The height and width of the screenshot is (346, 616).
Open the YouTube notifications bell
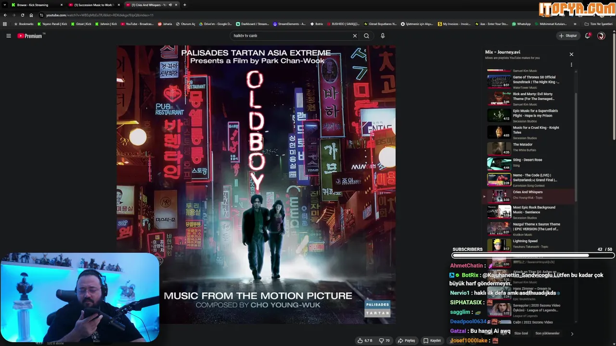(587, 36)
